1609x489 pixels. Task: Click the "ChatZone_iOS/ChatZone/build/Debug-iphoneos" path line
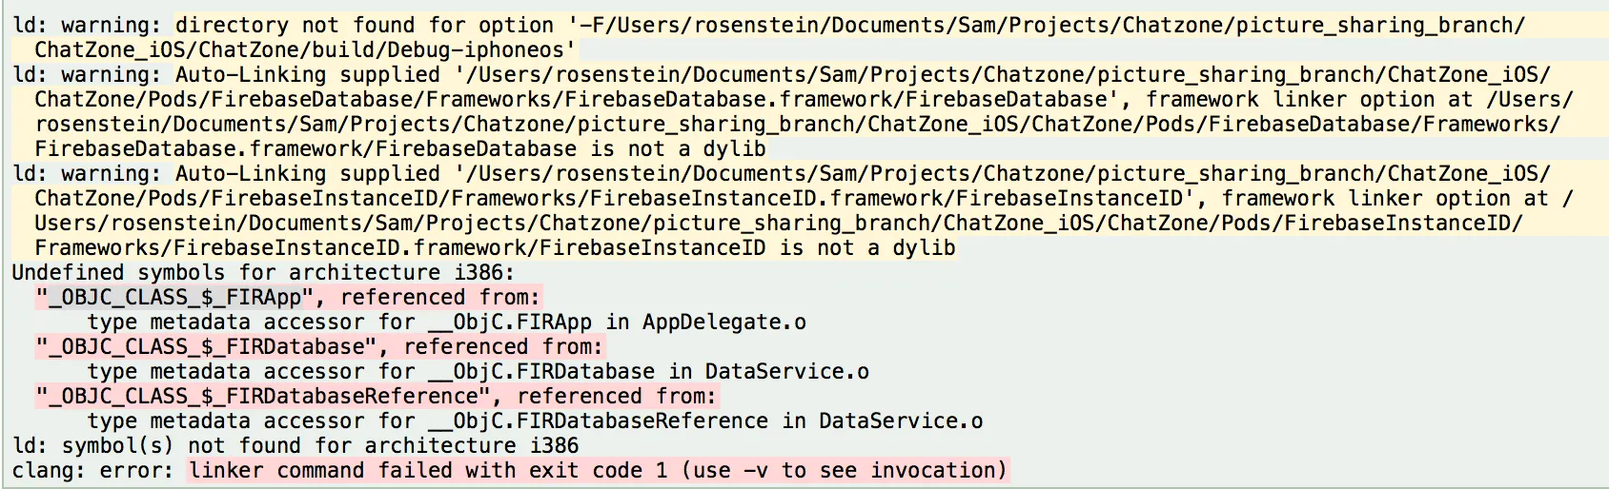pos(305,50)
